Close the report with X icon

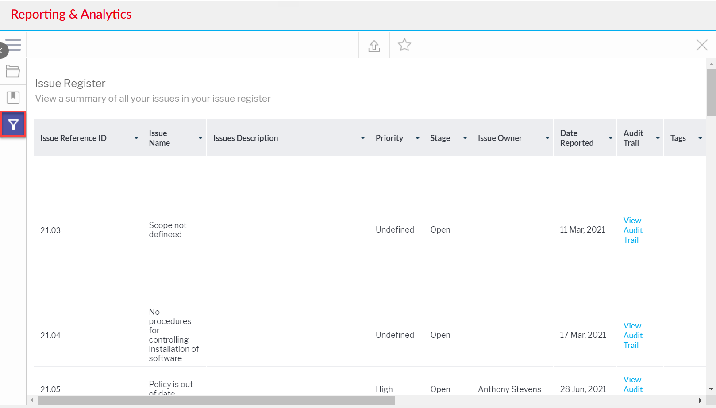tap(701, 45)
